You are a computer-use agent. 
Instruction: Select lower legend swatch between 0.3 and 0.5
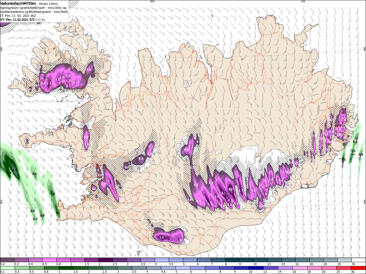[22, 268]
